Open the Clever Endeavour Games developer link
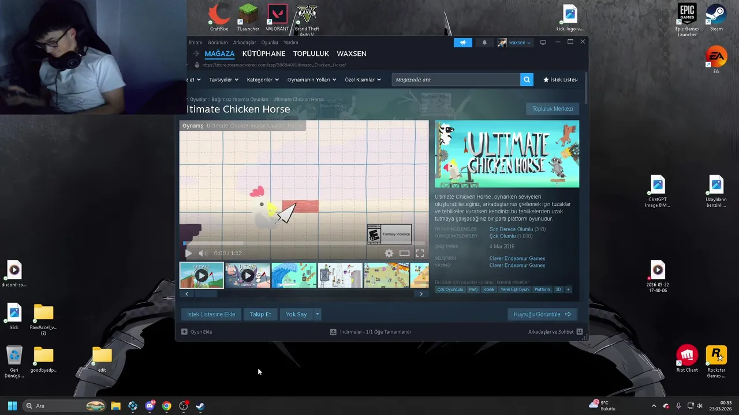Screen dimensions: 739x415 (517, 258)
